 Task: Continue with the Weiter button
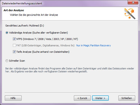click(100, 98)
